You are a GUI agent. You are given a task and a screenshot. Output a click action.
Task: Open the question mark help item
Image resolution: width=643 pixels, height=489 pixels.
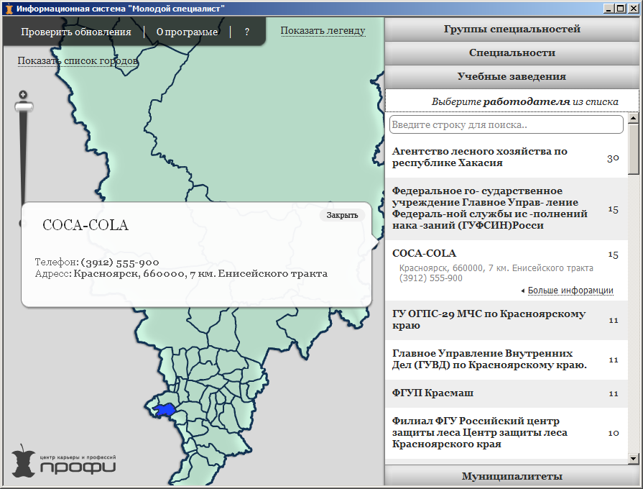pyautogui.click(x=247, y=32)
